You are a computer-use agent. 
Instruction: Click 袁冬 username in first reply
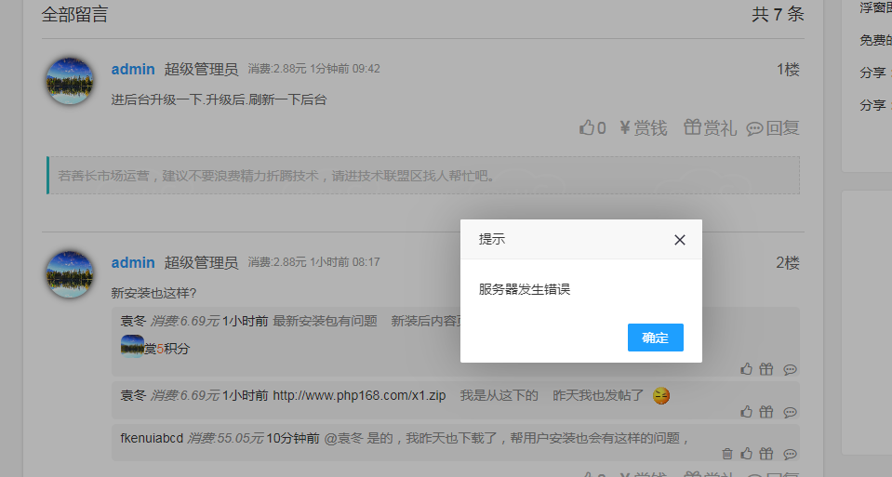(x=133, y=321)
